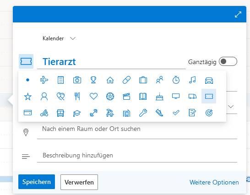
Task: Open the Kalender dropdown
Action: (x=59, y=38)
